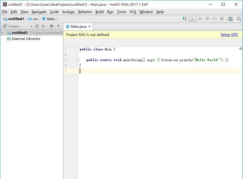The height and width of the screenshot is (179, 243).
Task: Click Scroll from Source target icon
Action: click(x=37, y=26)
